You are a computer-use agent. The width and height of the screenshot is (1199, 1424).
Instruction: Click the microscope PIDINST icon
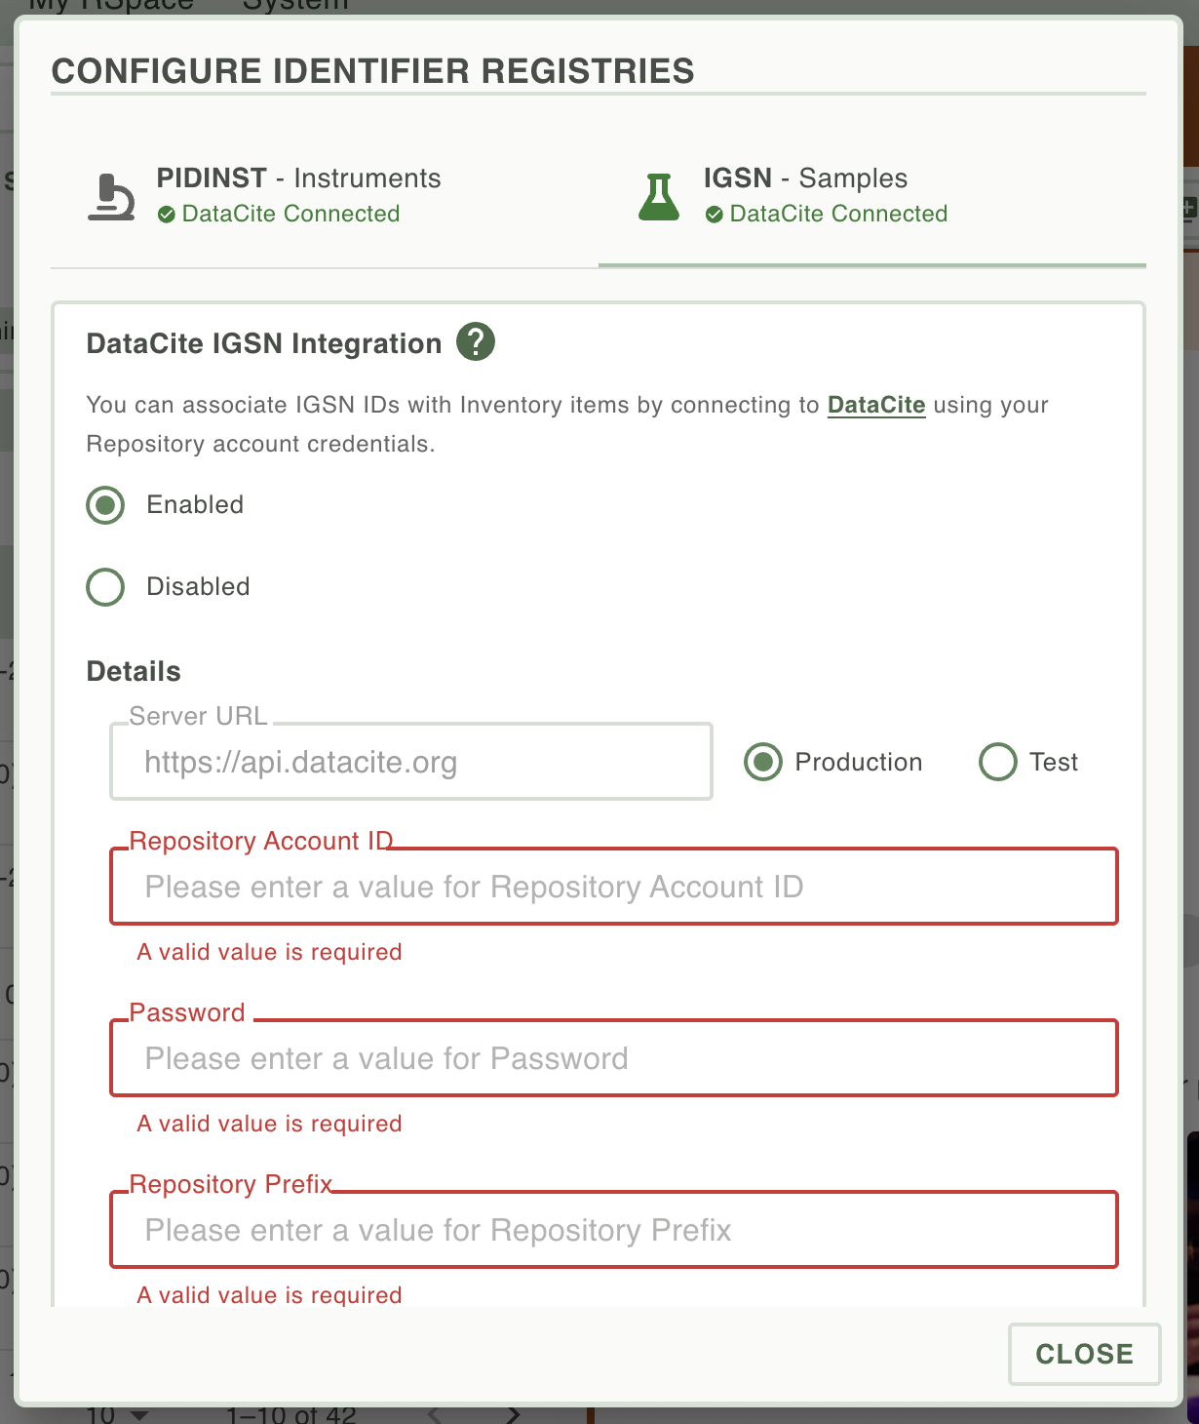click(x=111, y=196)
